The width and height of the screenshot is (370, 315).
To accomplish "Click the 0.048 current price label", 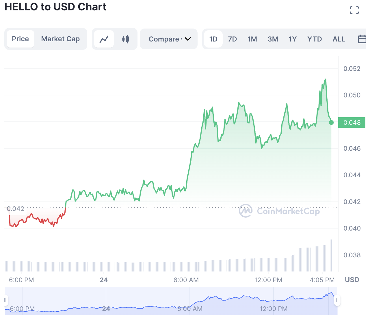I will click(x=352, y=122).
